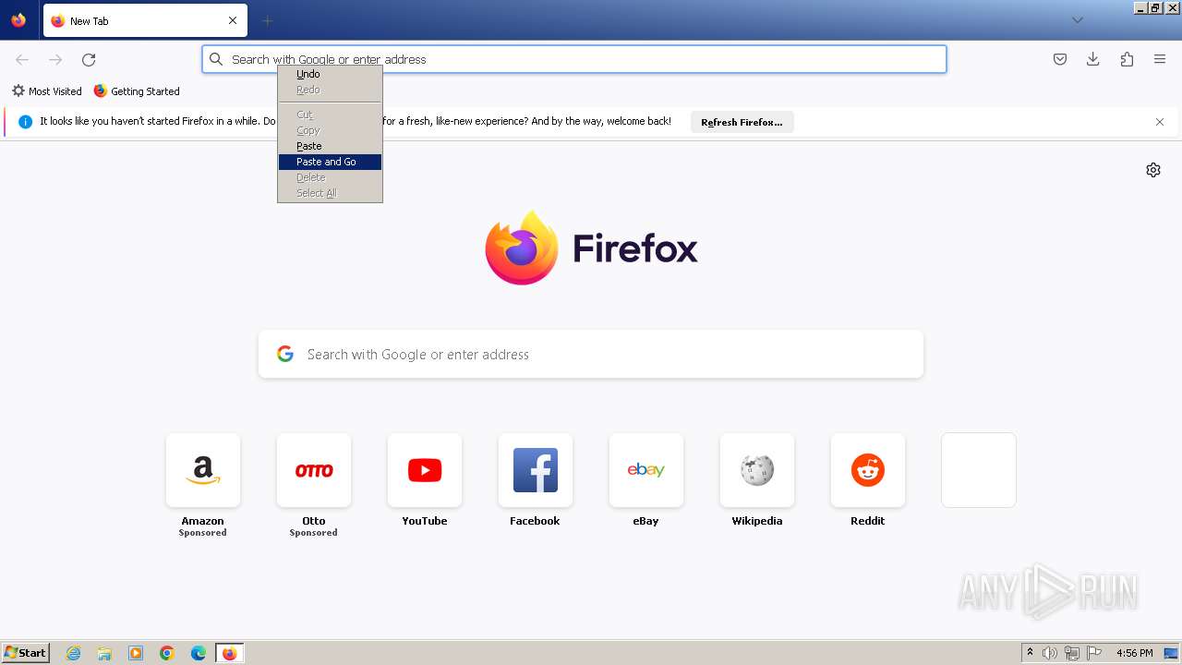
Task: Close the New Tab tab
Action: click(x=233, y=20)
